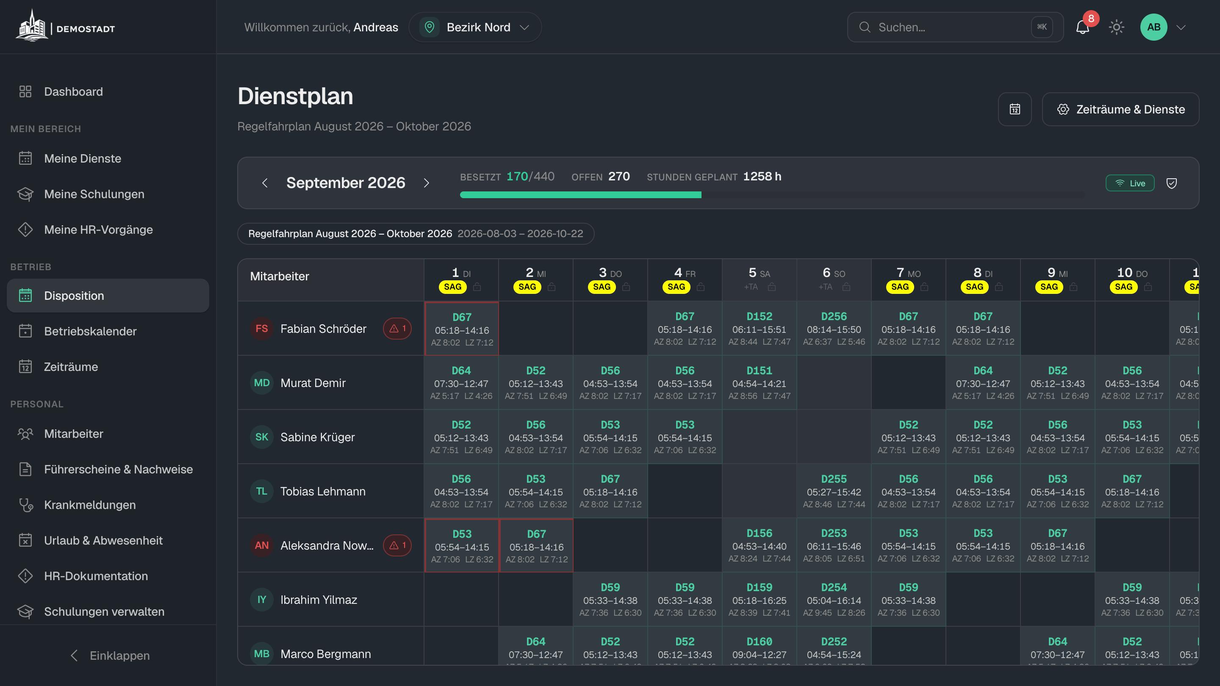Viewport: 1220px width, 686px height.
Task: Toggle light/dark theme sun icon
Action: [x=1116, y=28]
